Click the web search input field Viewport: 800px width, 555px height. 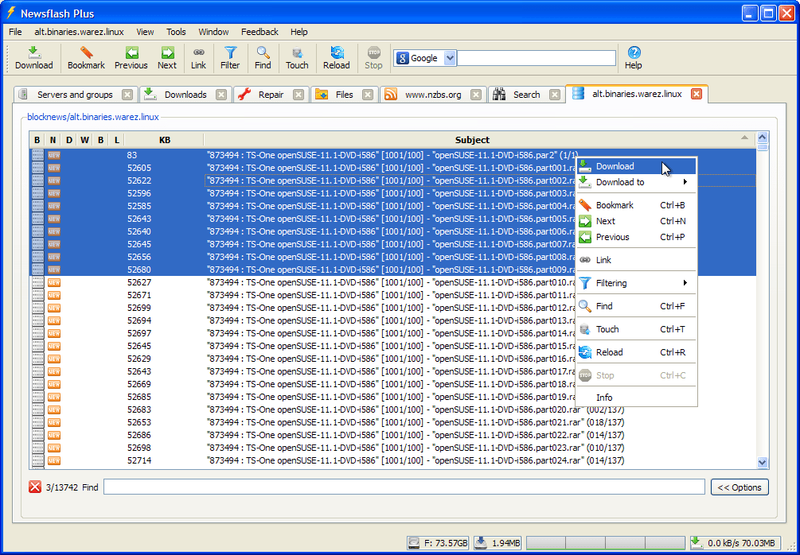pos(537,58)
